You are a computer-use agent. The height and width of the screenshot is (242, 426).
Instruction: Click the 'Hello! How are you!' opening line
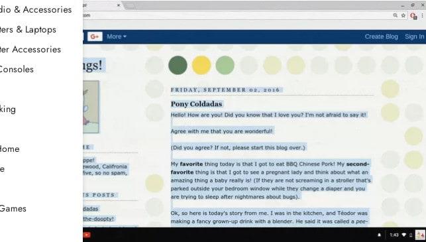(268, 115)
